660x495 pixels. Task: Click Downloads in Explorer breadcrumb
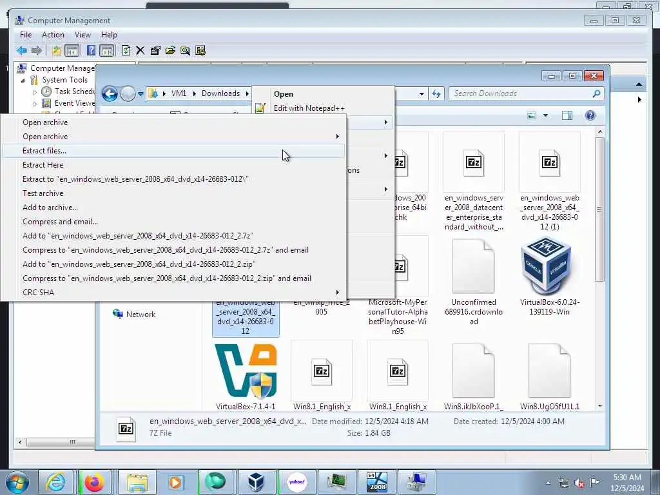[x=220, y=93]
